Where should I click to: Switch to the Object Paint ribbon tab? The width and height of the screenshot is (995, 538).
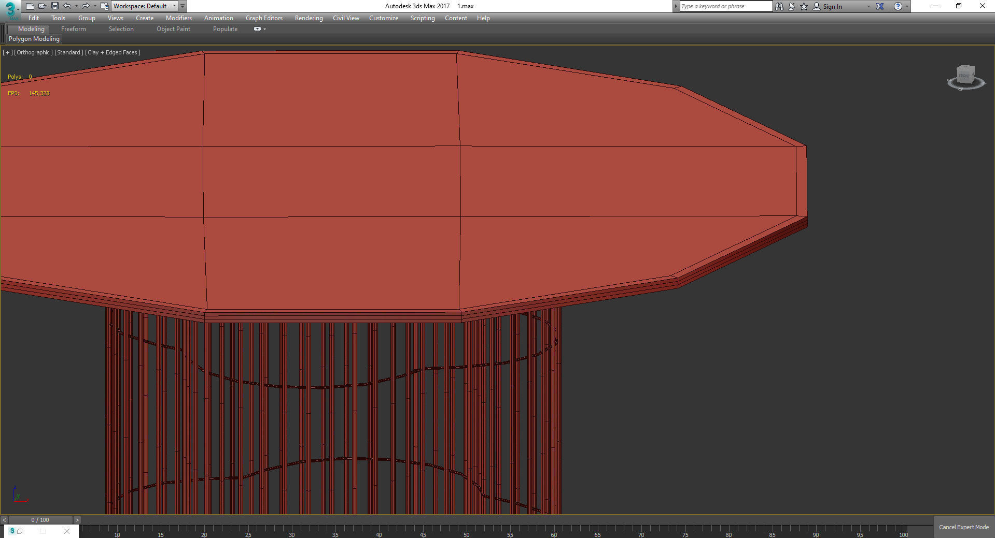[x=174, y=29]
